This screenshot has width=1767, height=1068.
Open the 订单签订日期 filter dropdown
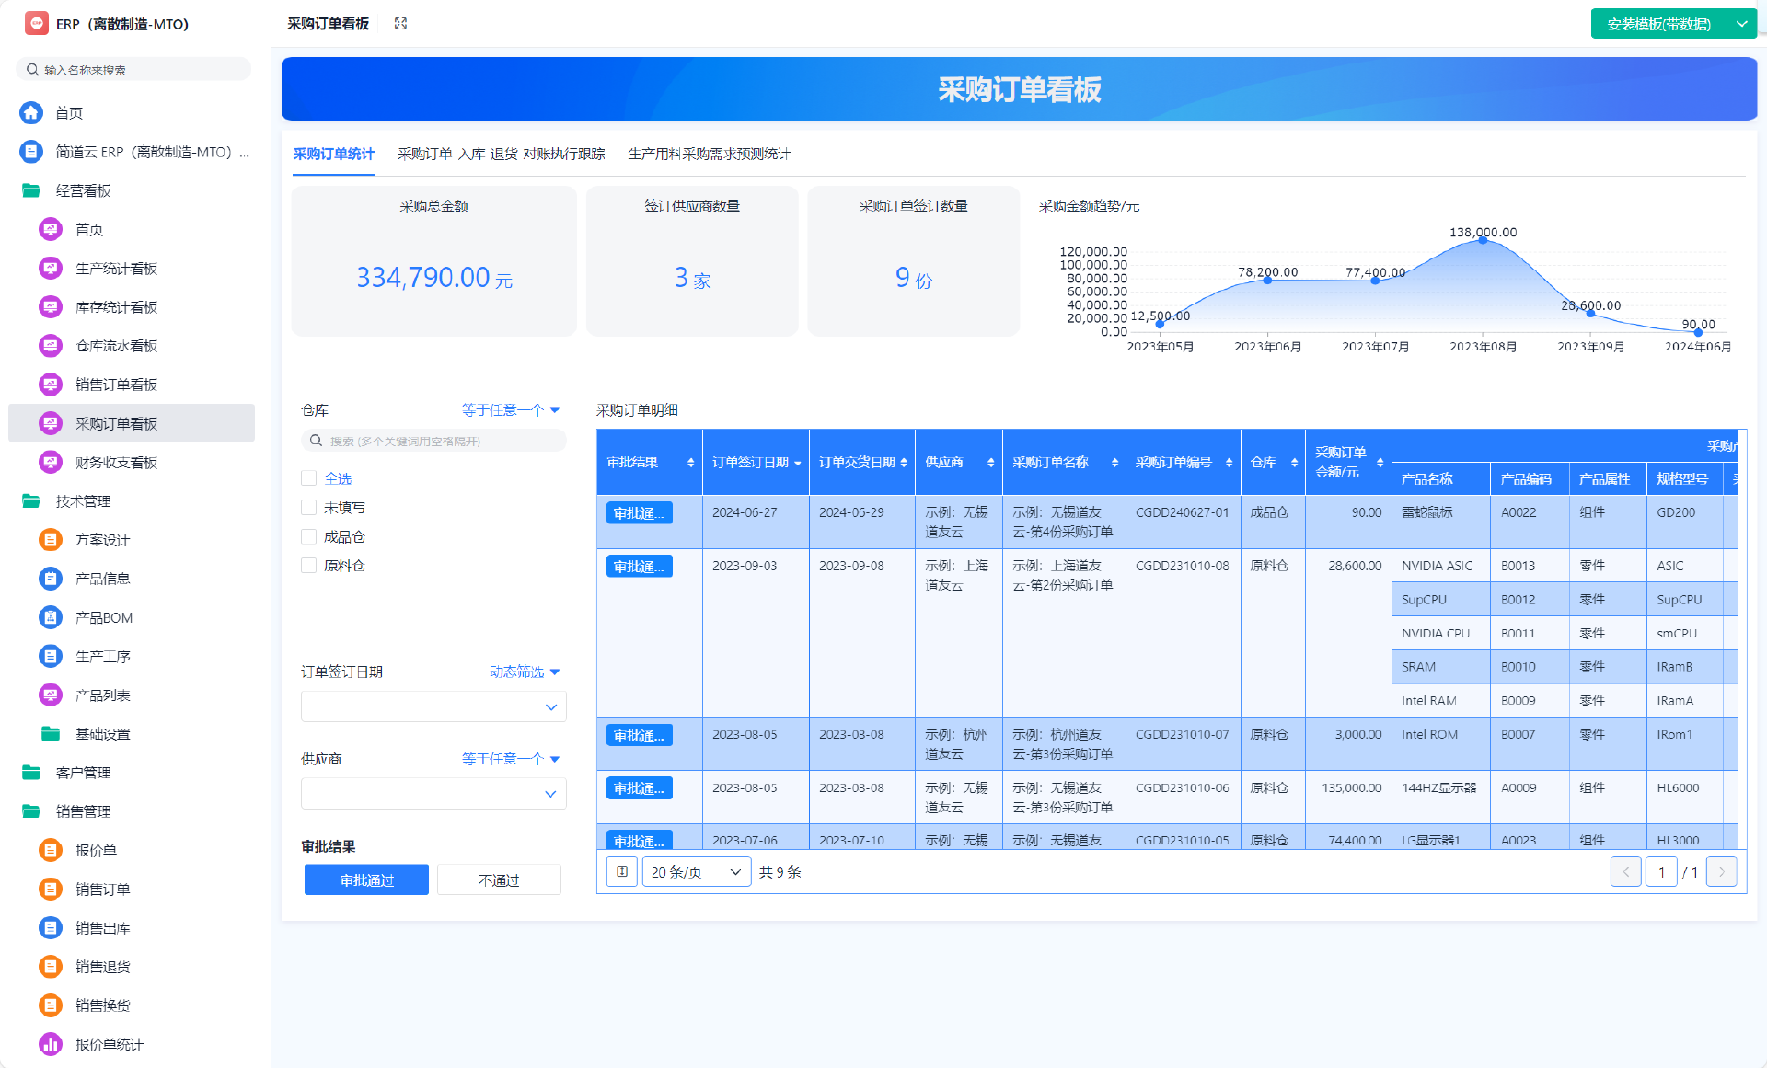point(433,706)
